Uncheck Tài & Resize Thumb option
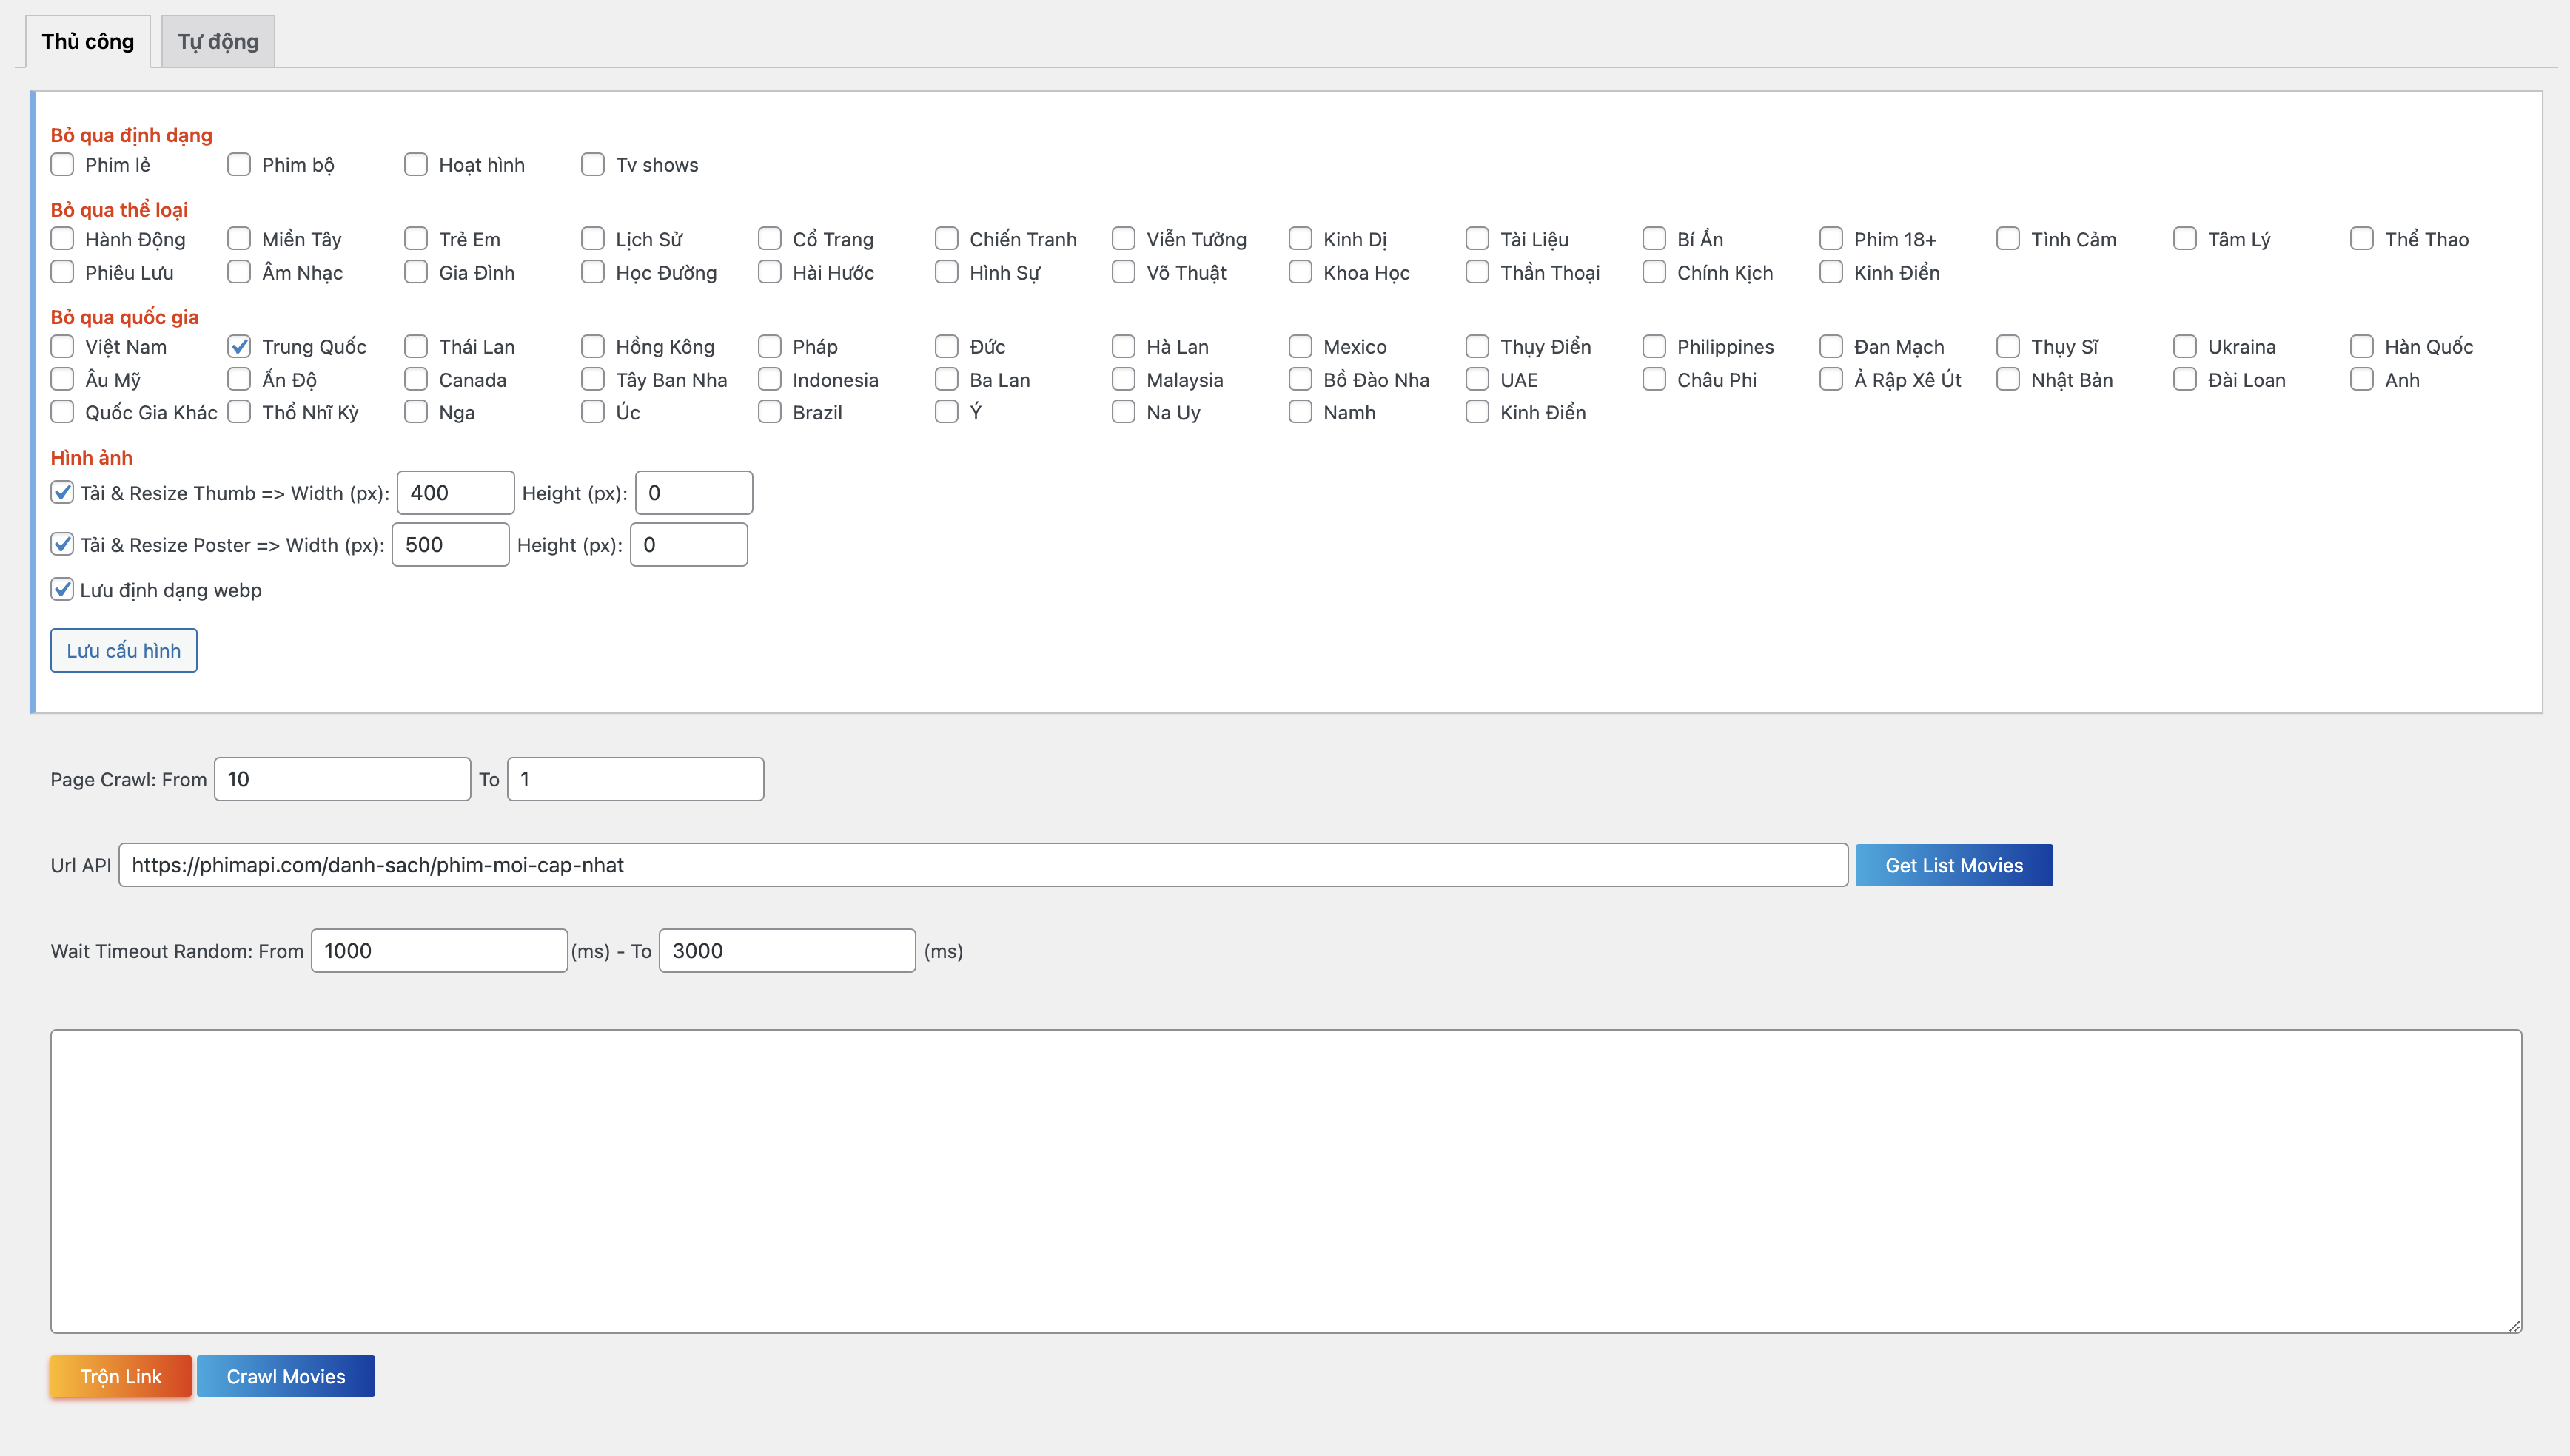Image resolution: width=2570 pixels, height=1456 pixels. click(x=62, y=492)
